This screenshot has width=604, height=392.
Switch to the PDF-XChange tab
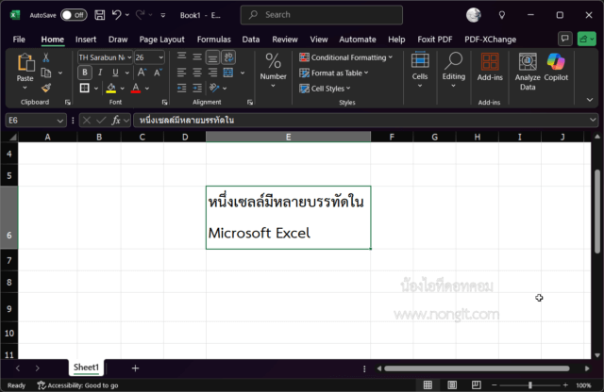490,40
